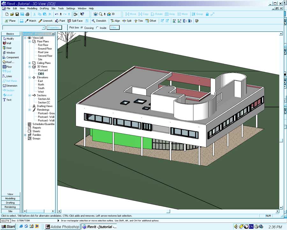Select the Modify tool
The width and height of the screenshot is (287, 230).
coord(9,39)
